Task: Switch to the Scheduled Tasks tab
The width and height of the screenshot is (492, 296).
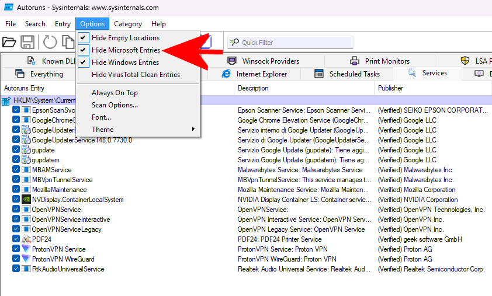Action: pos(347,74)
